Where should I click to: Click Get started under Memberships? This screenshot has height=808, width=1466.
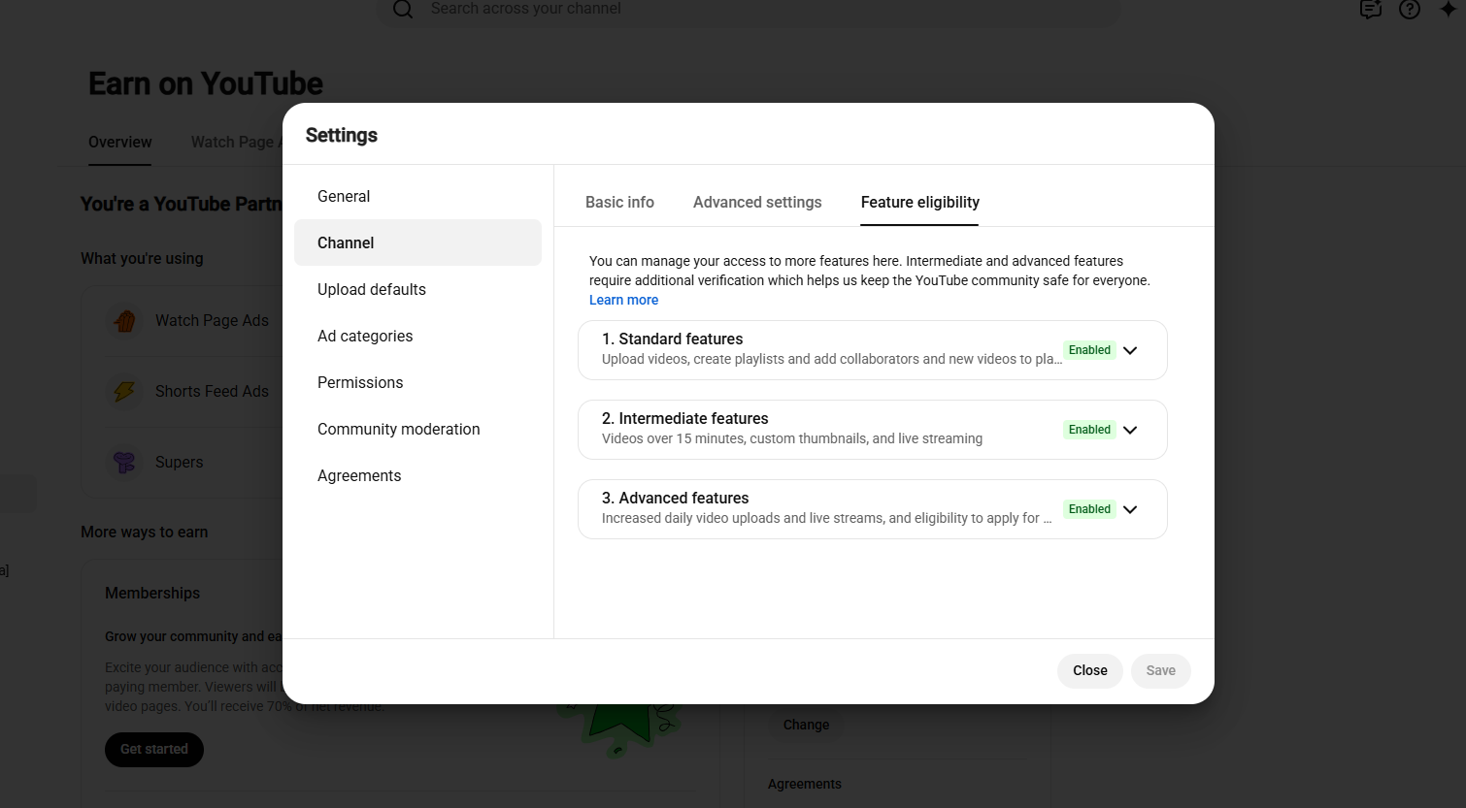tap(154, 750)
